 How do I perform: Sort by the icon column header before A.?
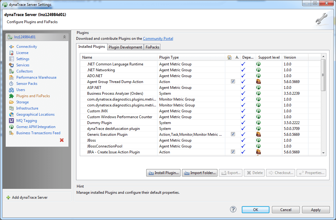tap(229, 57)
